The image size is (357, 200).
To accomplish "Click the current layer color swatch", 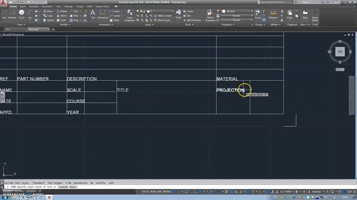I will point(148,11).
